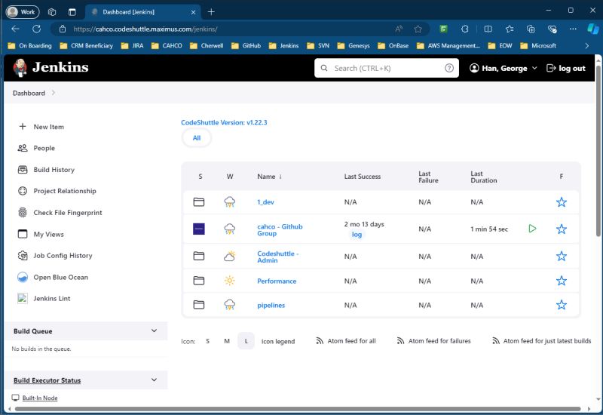Open the Icon legend link
The width and height of the screenshot is (603, 415).
[x=278, y=342]
